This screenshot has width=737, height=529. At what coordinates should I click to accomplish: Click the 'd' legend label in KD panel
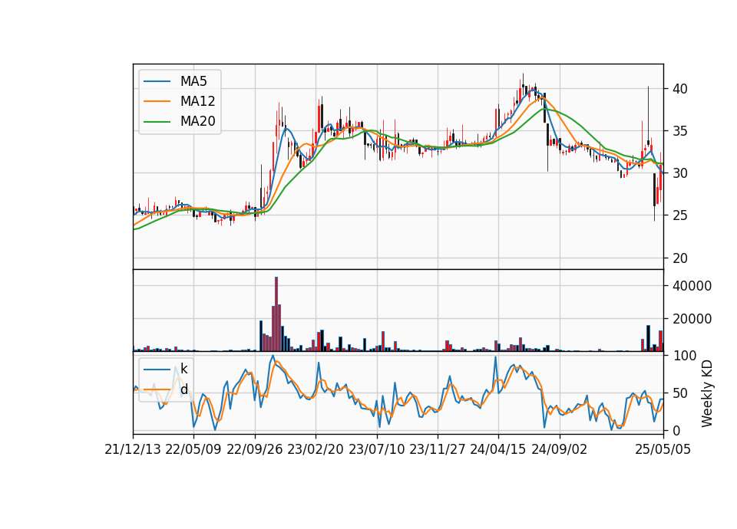(183, 389)
